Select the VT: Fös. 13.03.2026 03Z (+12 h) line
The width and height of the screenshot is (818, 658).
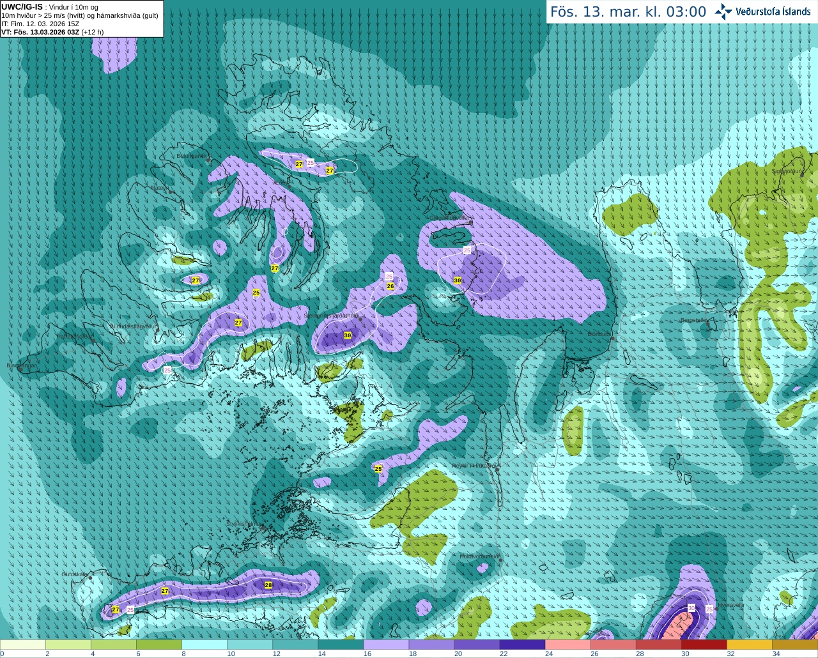point(52,32)
